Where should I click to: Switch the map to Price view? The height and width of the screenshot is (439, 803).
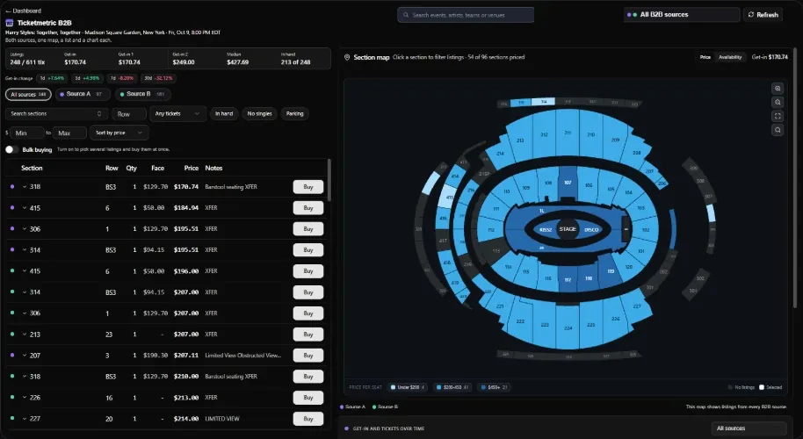(x=705, y=57)
